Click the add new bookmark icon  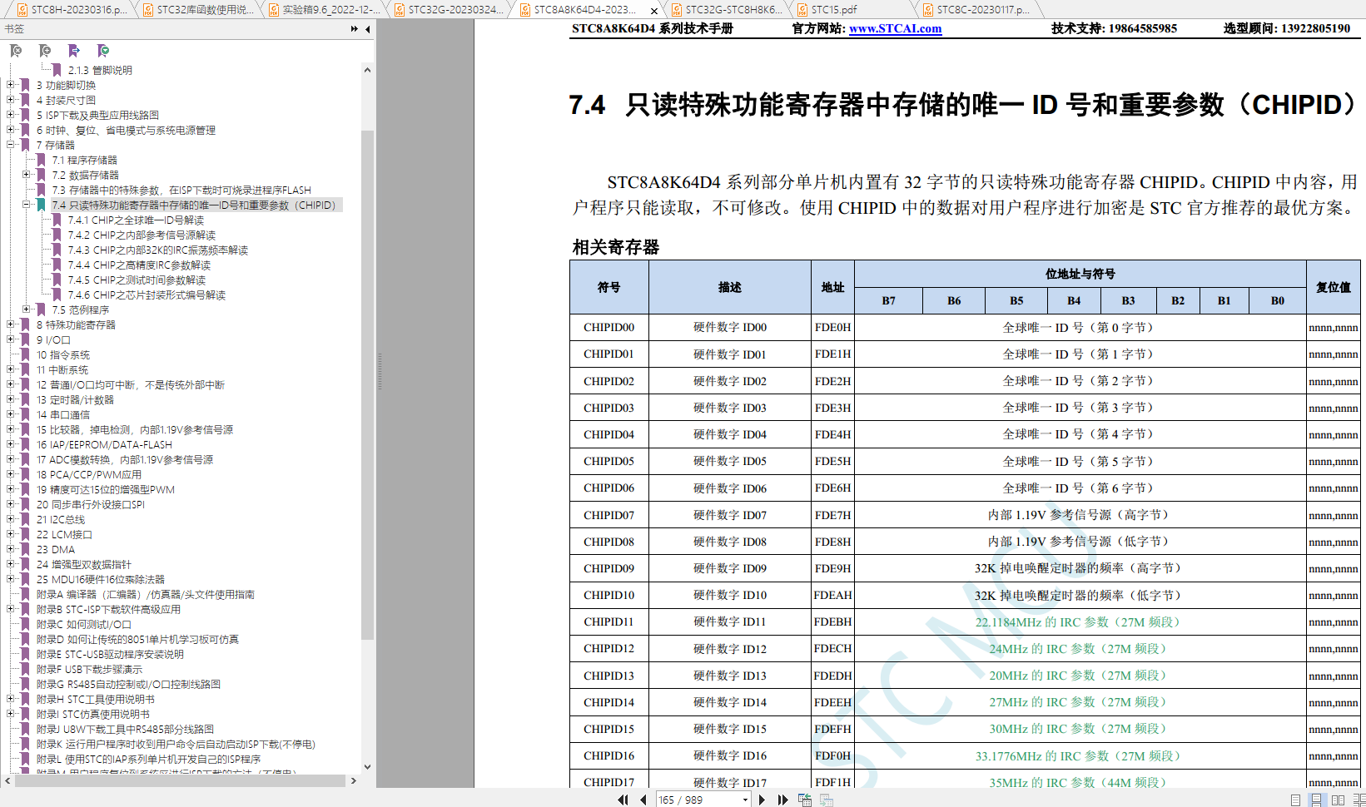point(45,51)
